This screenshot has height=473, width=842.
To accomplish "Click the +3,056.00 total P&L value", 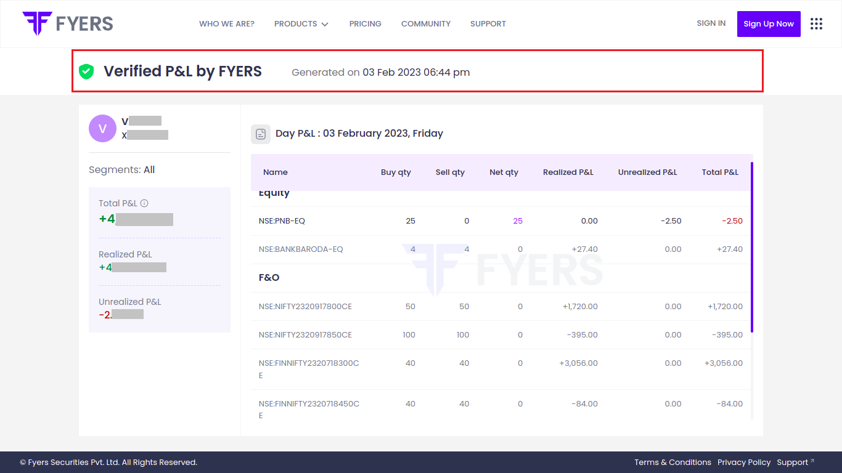I will 724,363.
